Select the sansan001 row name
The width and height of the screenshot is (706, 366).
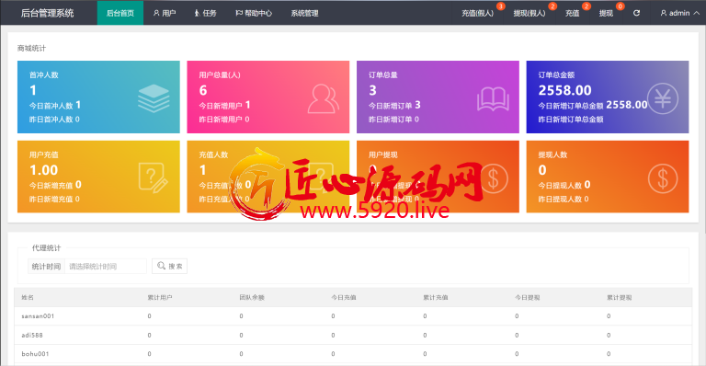coord(38,316)
